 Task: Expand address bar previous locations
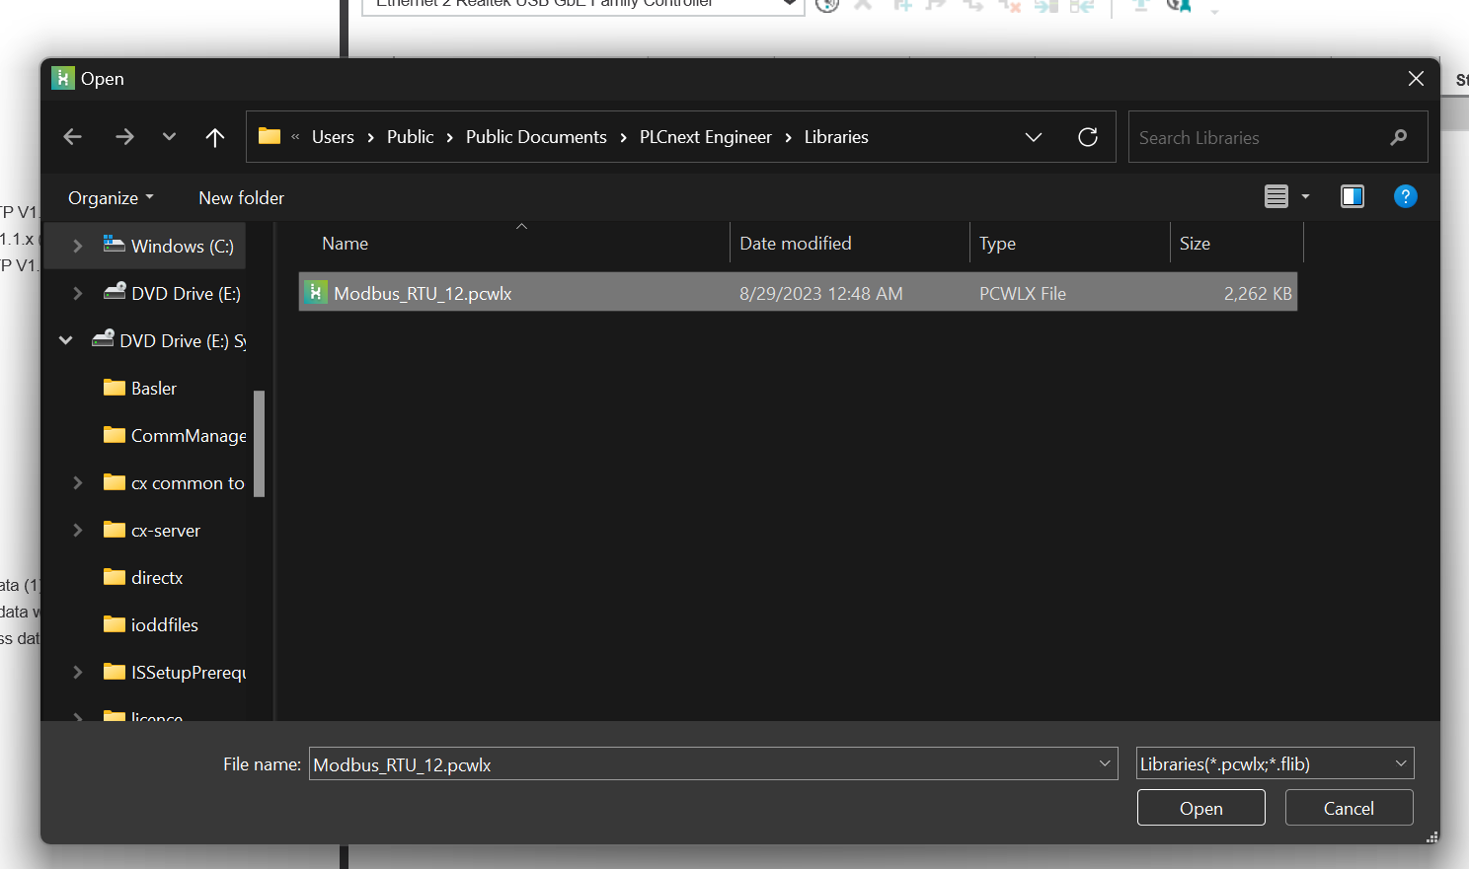click(x=1034, y=137)
